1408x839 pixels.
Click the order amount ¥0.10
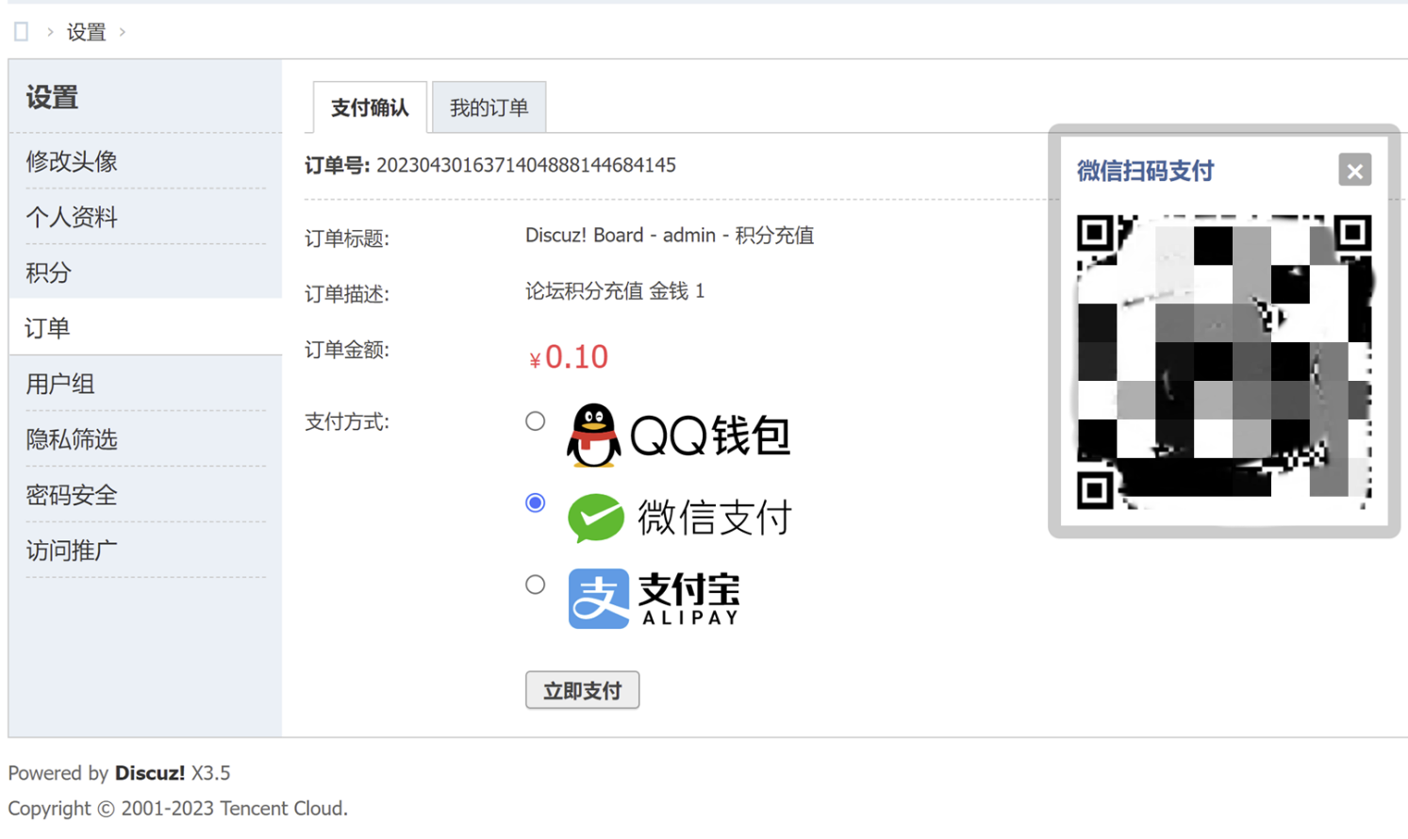click(569, 356)
